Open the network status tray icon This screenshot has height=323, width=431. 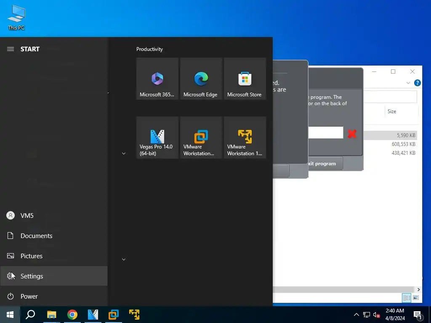click(367, 315)
